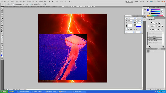
Task: Select the Lasso tool
Action: [x=2, y=13]
